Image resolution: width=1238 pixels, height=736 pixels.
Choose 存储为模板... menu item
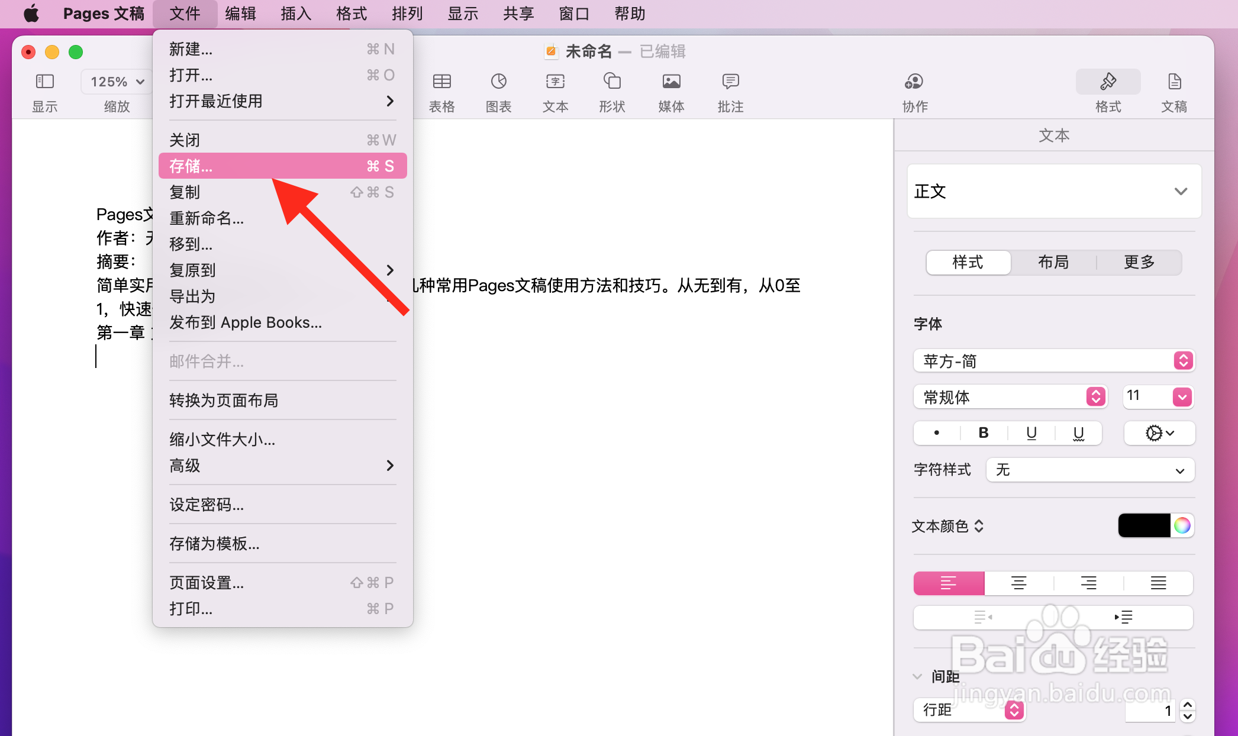click(x=282, y=544)
